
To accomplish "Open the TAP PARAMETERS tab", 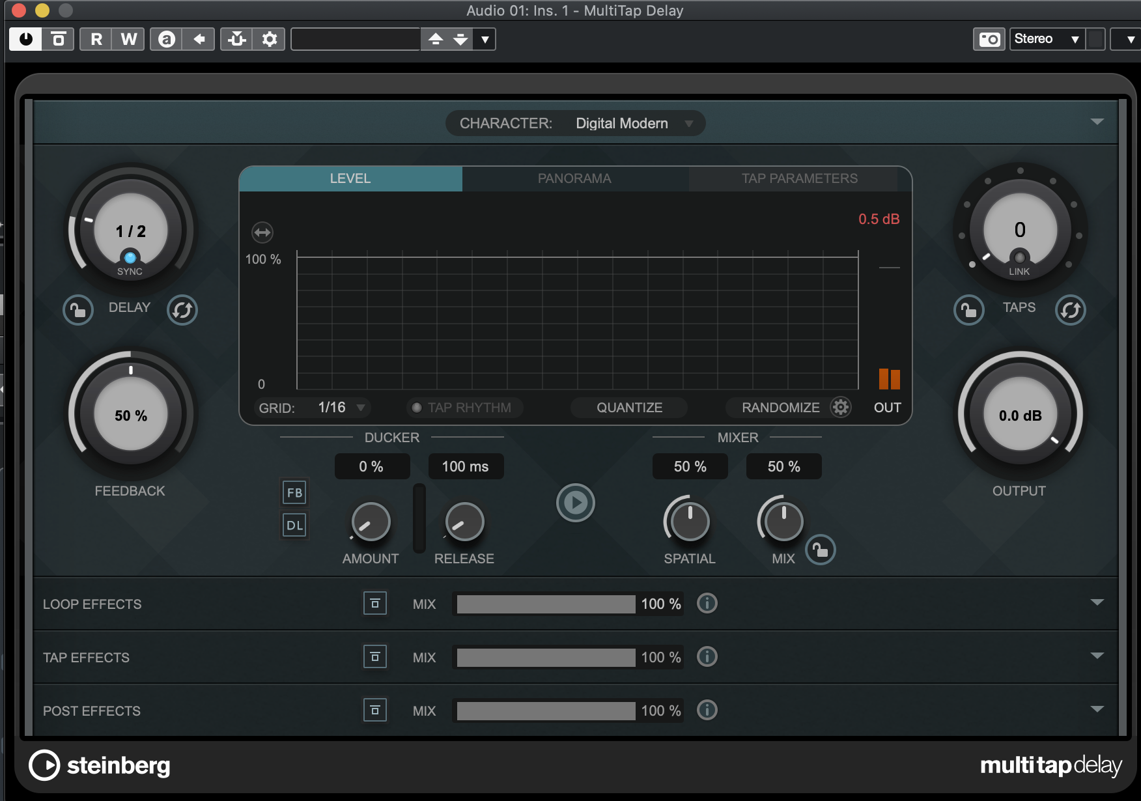I will [800, 178].
